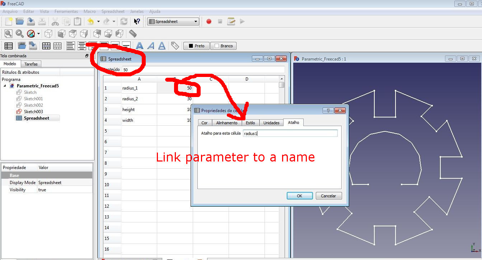
Task: Fit all content in view
Action: point(8,34)
